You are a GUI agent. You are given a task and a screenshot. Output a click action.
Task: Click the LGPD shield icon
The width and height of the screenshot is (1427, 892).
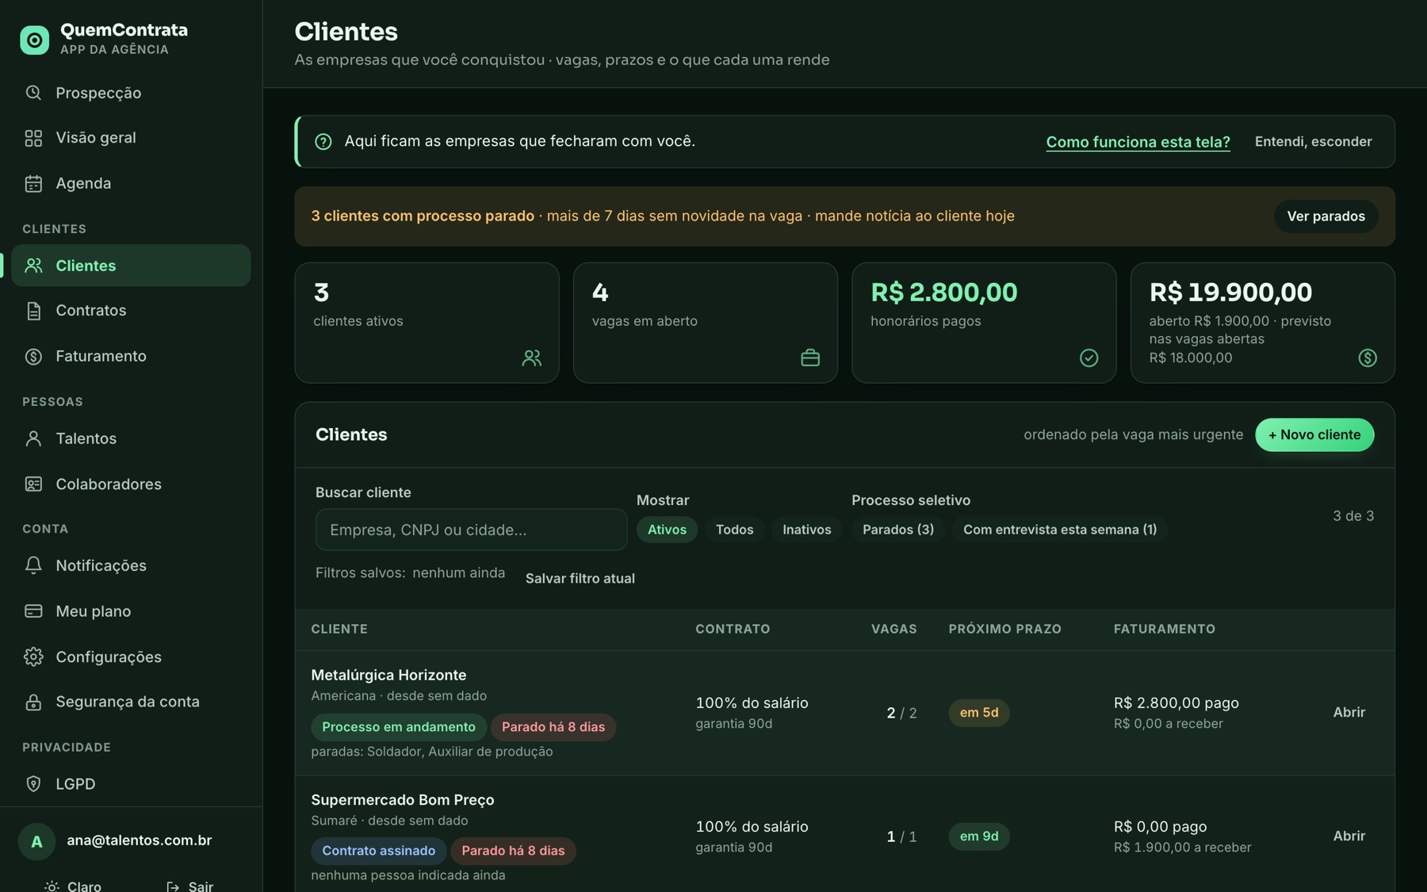click(x=33, y=784)
